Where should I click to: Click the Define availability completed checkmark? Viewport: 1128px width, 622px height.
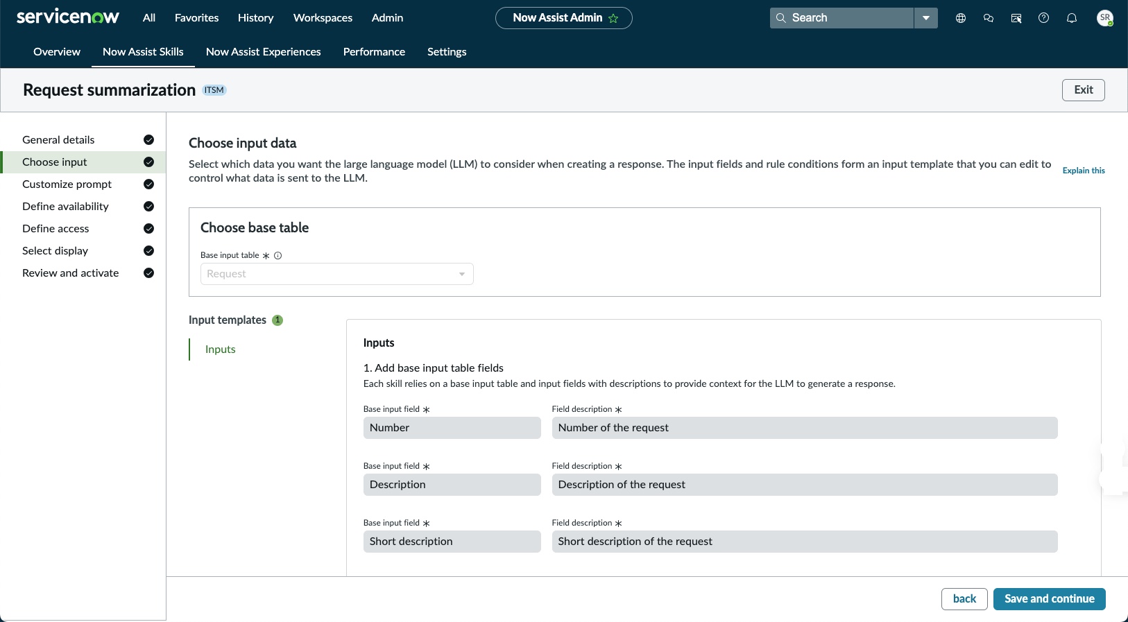tap(148, 207)
